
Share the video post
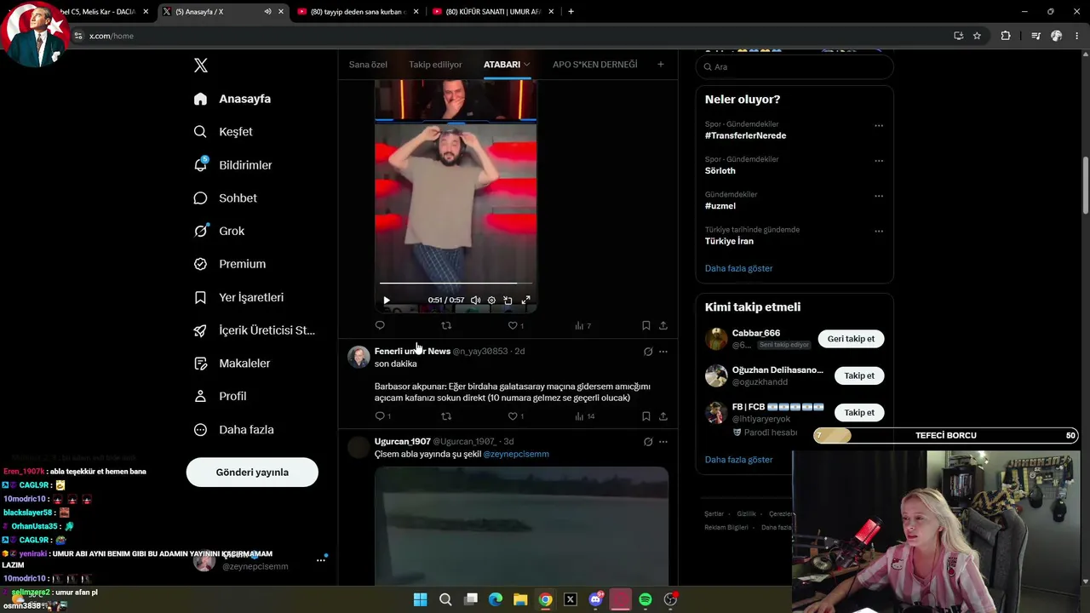(663, 325)
